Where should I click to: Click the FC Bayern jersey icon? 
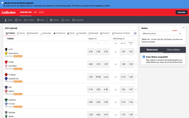(x=6, y=75)
